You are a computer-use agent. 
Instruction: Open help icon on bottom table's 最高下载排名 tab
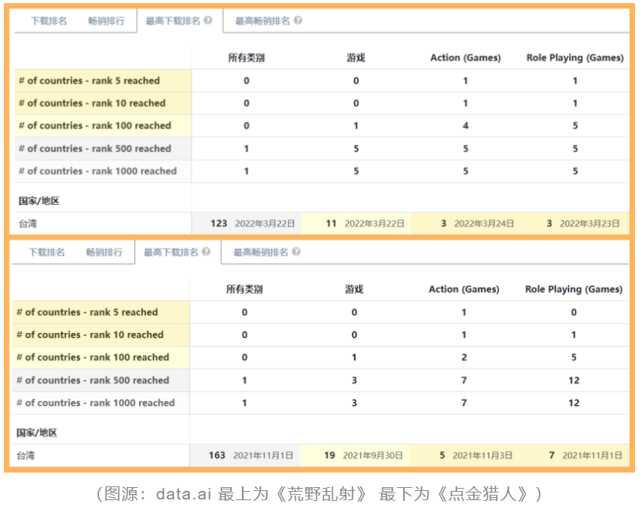[x=206, y=252]
